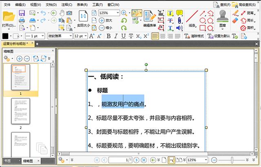261x167 pixels.
Task: Select the Sticky note comment tool
Action: click(x=179, y=13)
